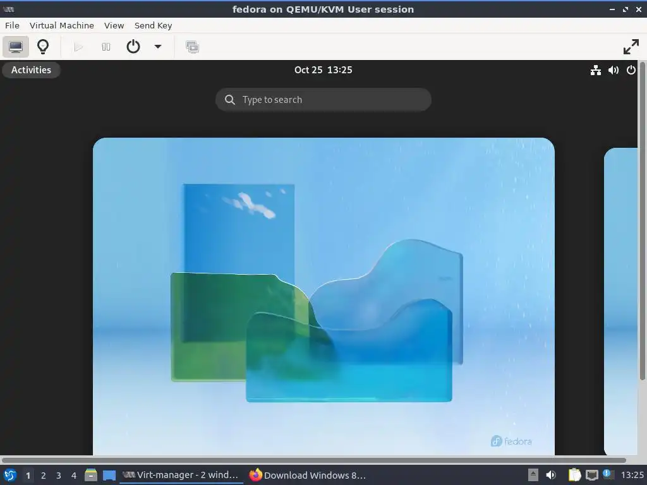
Task: Shut down the virtual machine
Action: click(133, 47)
